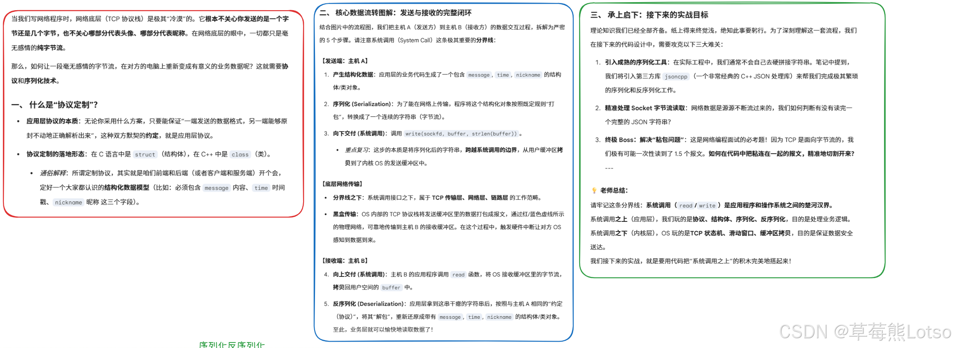The height and width of the screenshot is (348, 953).
Task: Click the buffer code tag in step 4
Action: [391, 287]
